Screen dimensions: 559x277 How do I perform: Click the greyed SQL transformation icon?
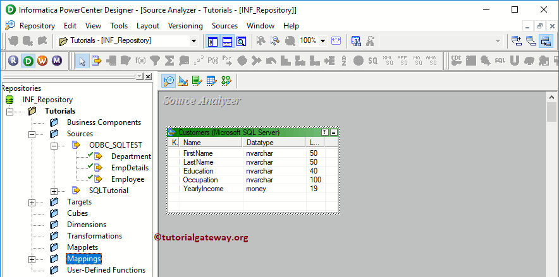500,61
